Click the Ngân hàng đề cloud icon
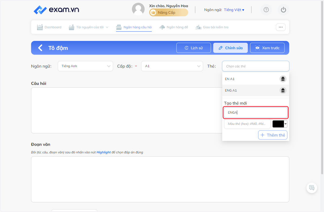This screenshot has width=324, height=212. pyautogui.click(x=162, y=27)
